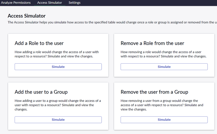Click the 'Remove a Role from the user' heading
This screenshot has height=134, width=217.
pos(152,43)
